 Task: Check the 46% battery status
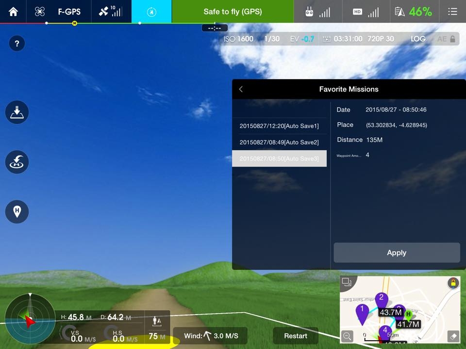tap(414, 12)
